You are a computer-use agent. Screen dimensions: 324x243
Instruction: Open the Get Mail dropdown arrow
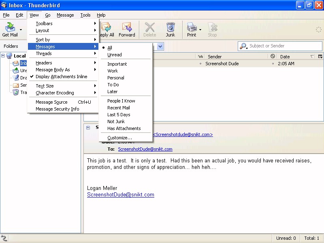21,30
